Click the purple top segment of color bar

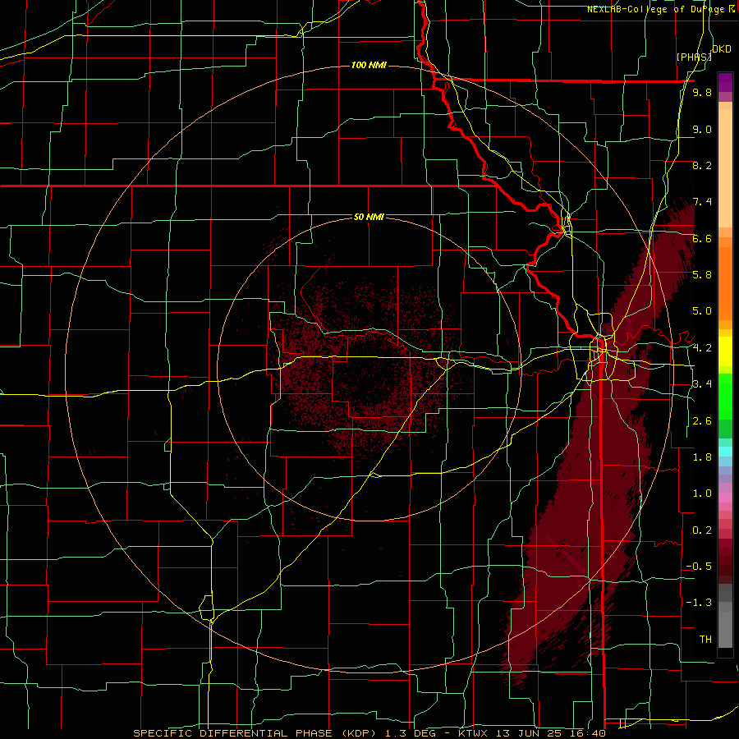click(x=725, y=82)
